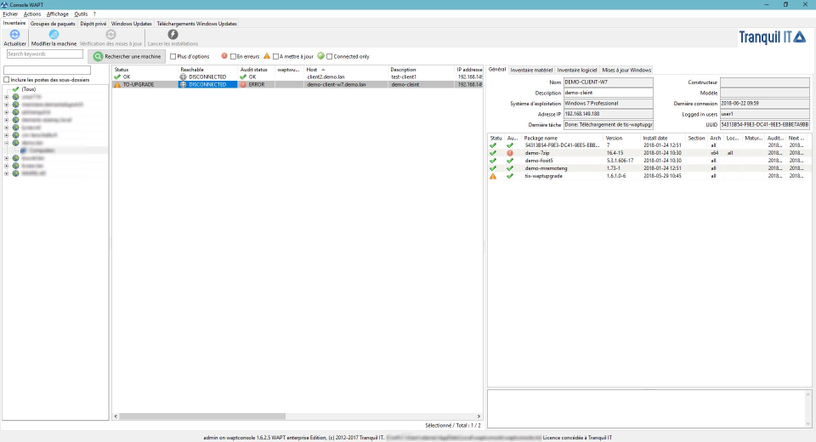Open Téléchargements Windows Updates tab
The height and width of the screenshot is (442, 816).
point(196,24)
